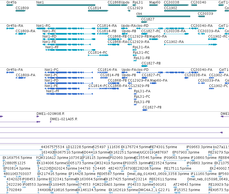Screen dimensions: 229x194
Task: Click protein CG1809-PA
Action: tap(26, 75)
